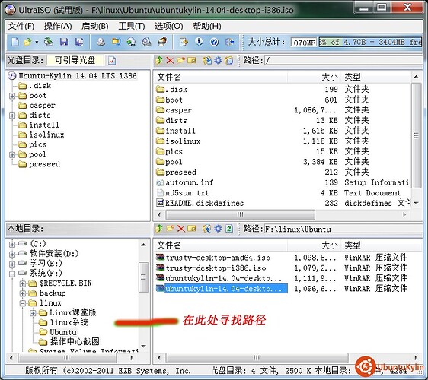Open the 文件(F) menu
This screenshot has width=428, height=380.
click(21, 27)
